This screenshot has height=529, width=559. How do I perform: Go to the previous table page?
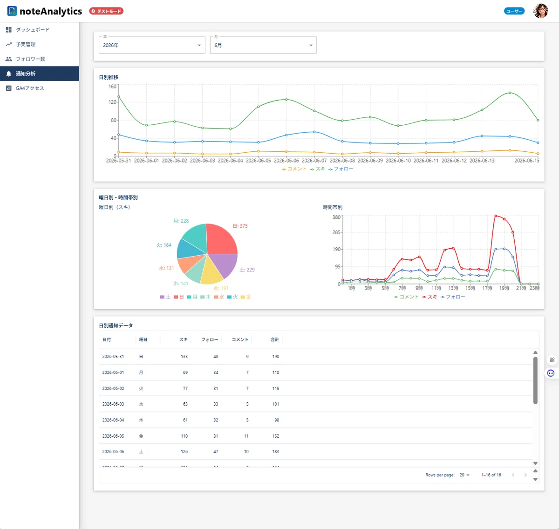coord(513,475)
